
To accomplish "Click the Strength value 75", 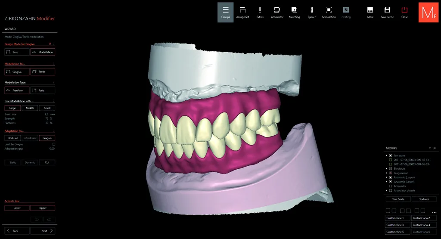I will click(x=47, y=119).
